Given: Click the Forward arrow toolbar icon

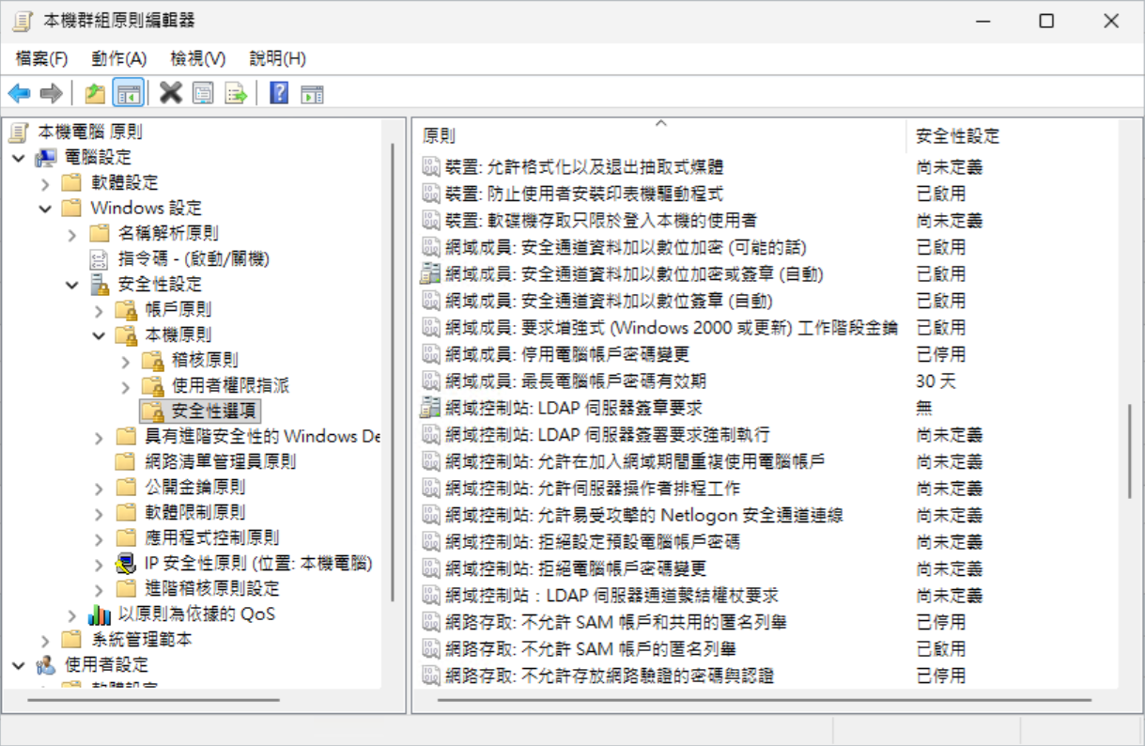Looking at the screenshot, I should 51,93.
